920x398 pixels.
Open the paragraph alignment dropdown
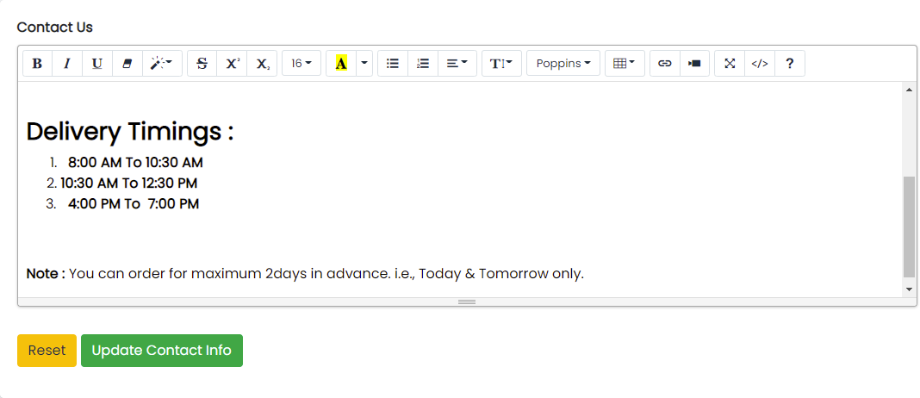pyautogui.click(x=457, y=64)
